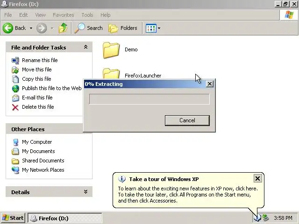Select the Demo folder name
Viewport: 299px width, 224px height.
(131, 49)
